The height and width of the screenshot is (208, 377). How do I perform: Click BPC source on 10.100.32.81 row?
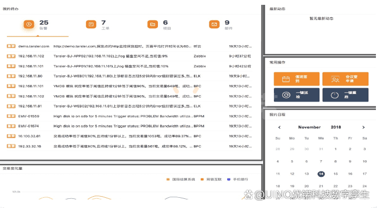pos(198,137)
